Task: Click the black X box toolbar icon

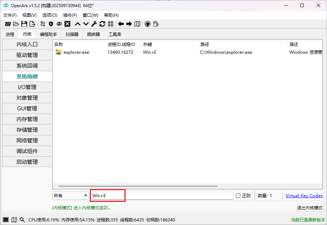Action: coord(67,24)
